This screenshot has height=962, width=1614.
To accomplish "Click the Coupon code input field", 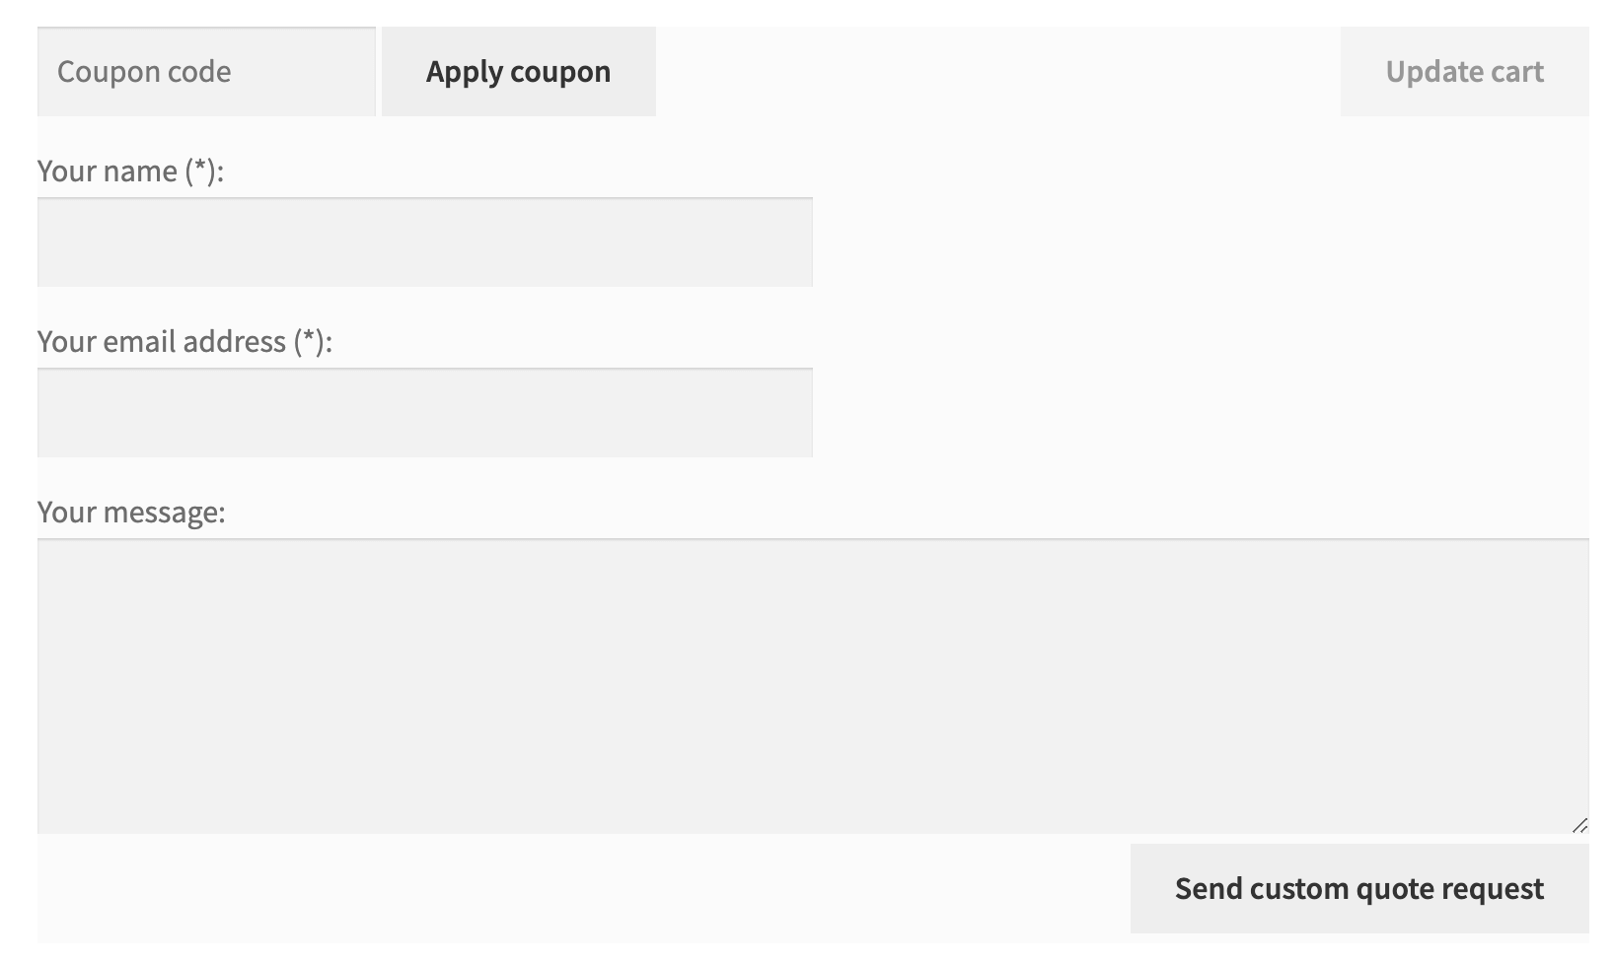I will [x=206, y=71].
